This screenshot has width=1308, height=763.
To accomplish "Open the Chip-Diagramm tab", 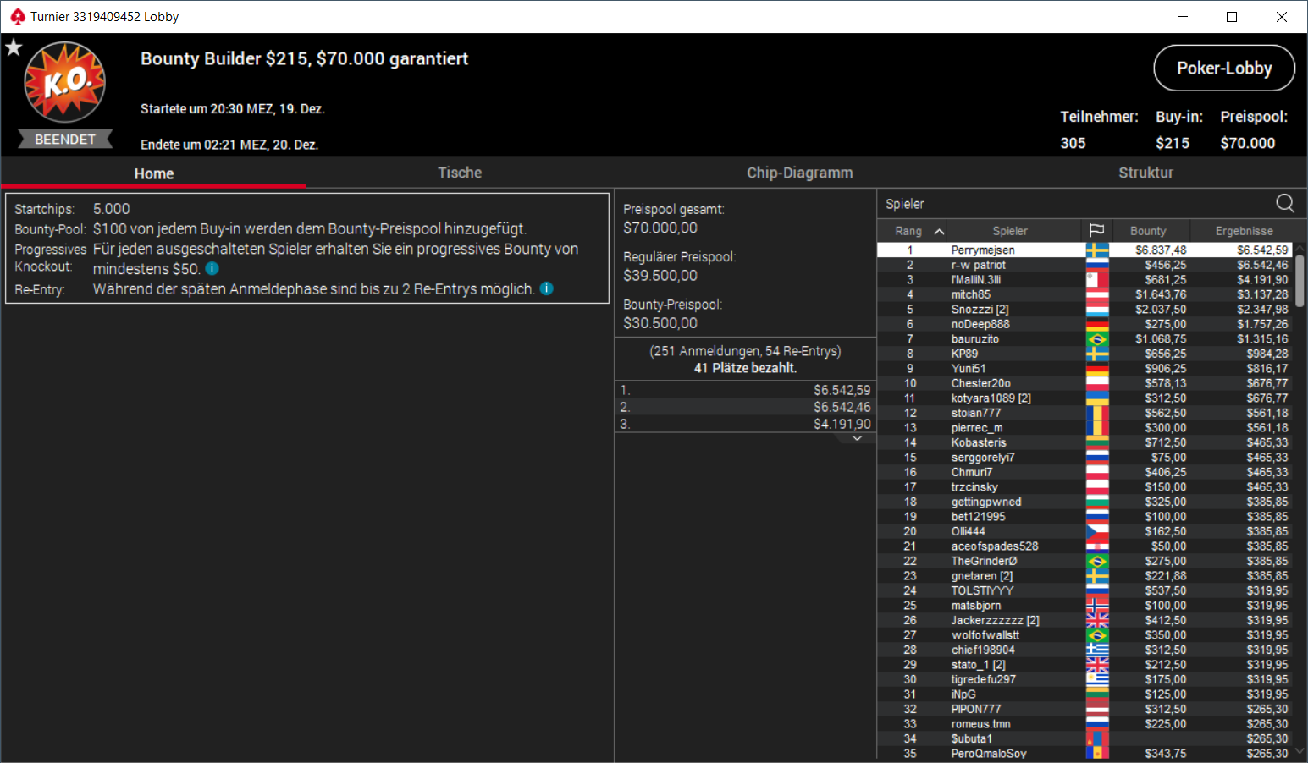I will pyautogui.click(x=800, y=173).
